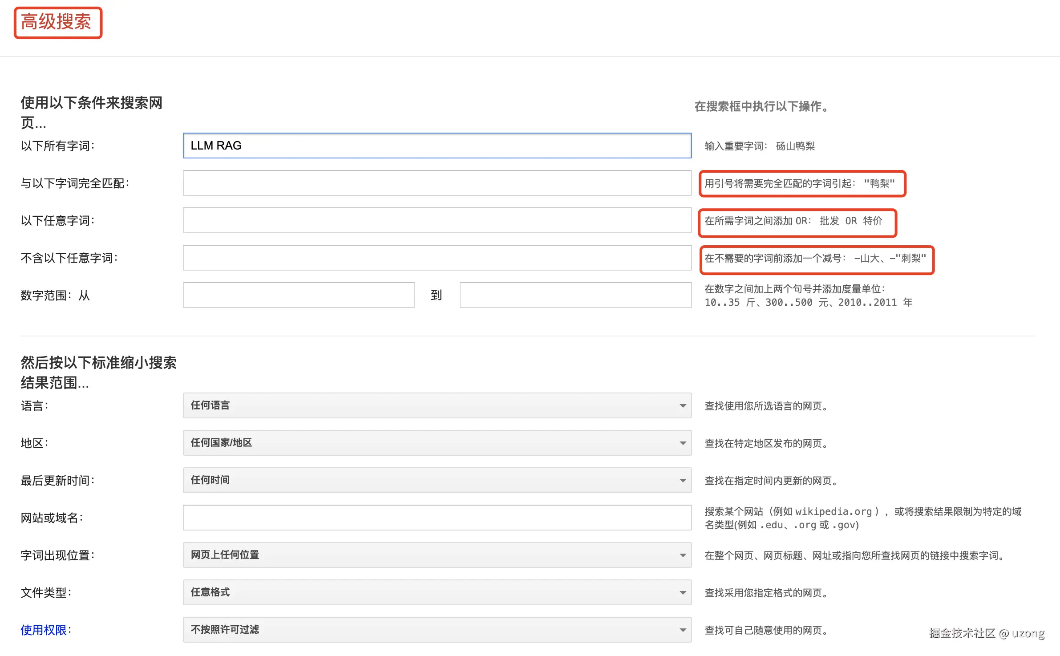1060x656 pixels.
Task: Click the 数字范围 从 starting number field
Action: point(298,295)
